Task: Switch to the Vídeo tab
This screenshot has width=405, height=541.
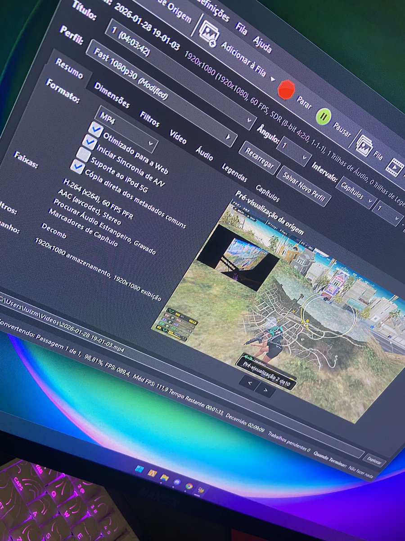Action: point(178,136)
